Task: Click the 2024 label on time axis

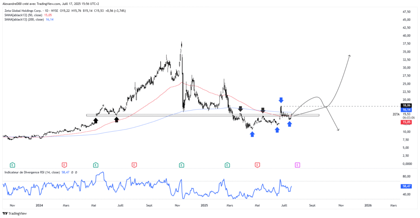Action: [39, 205]
